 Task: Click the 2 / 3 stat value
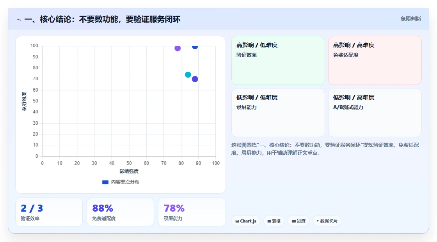pyautogui.click(x=32, y=208)
